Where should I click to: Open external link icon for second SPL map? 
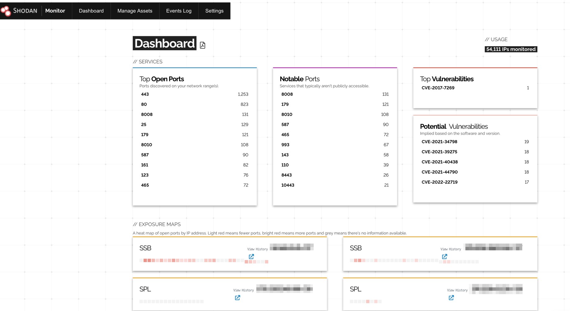point(451,298)
